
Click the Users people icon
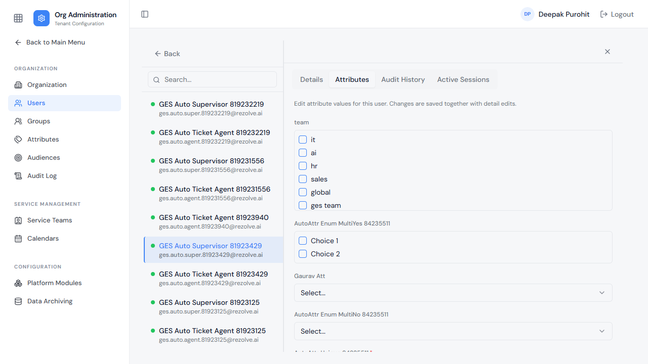[18, 103]
